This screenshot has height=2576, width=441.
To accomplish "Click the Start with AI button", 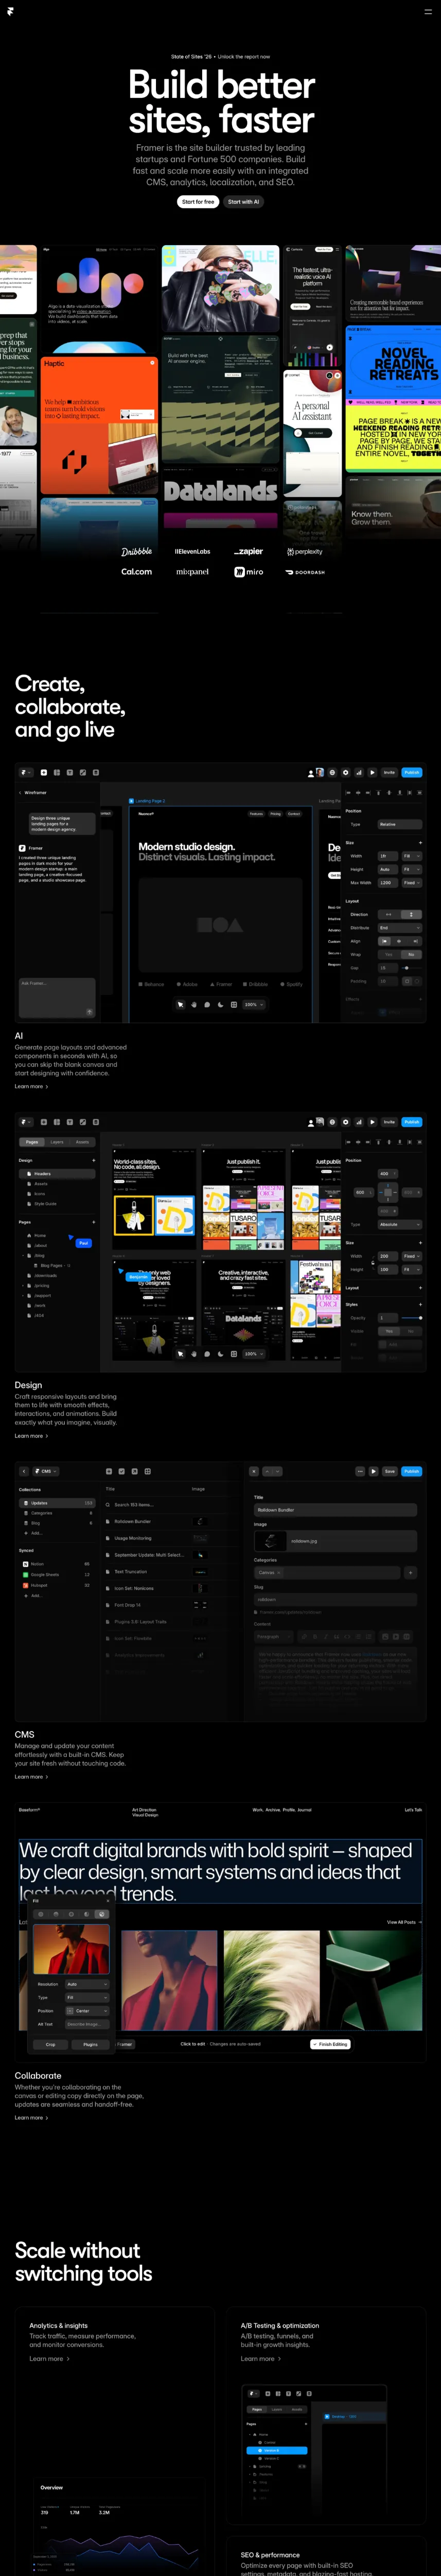I will (x=242, y=202).
